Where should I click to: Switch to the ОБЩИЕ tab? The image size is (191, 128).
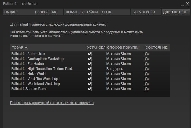coord(18,12)
